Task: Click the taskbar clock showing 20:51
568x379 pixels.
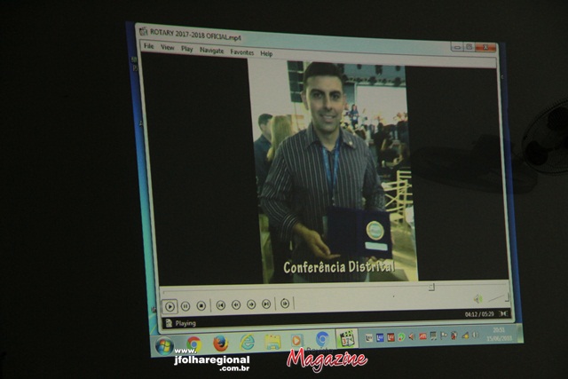Action: [x=499, y=334]
